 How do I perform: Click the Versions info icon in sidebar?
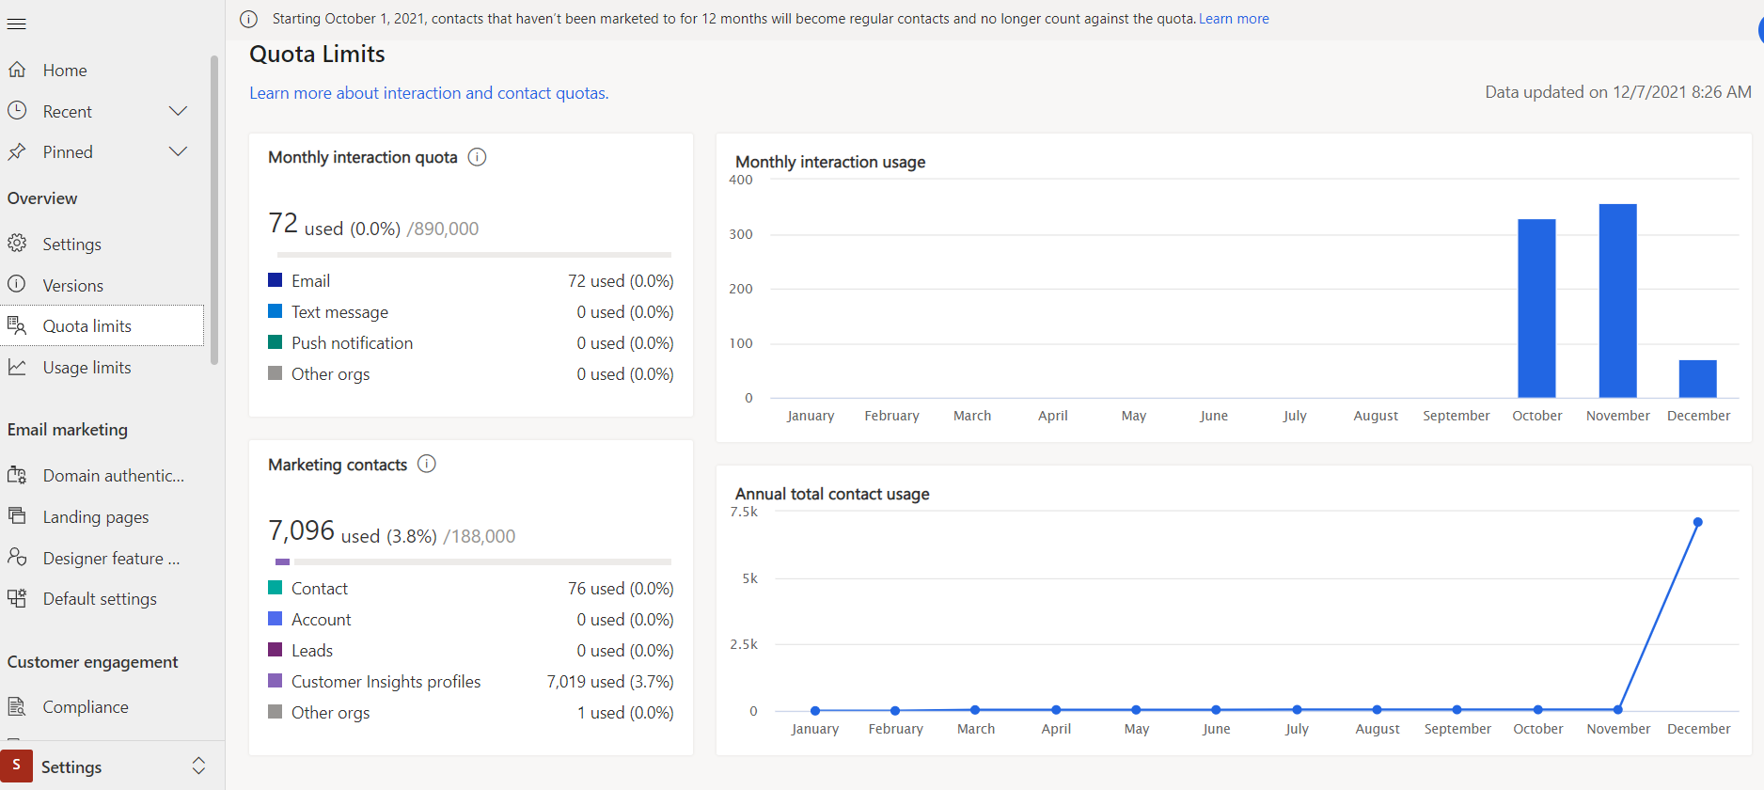(17, 284)
